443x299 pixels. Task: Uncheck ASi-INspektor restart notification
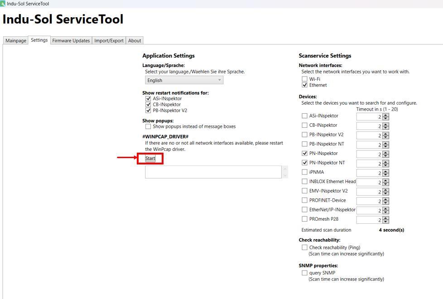click(148, 99)
